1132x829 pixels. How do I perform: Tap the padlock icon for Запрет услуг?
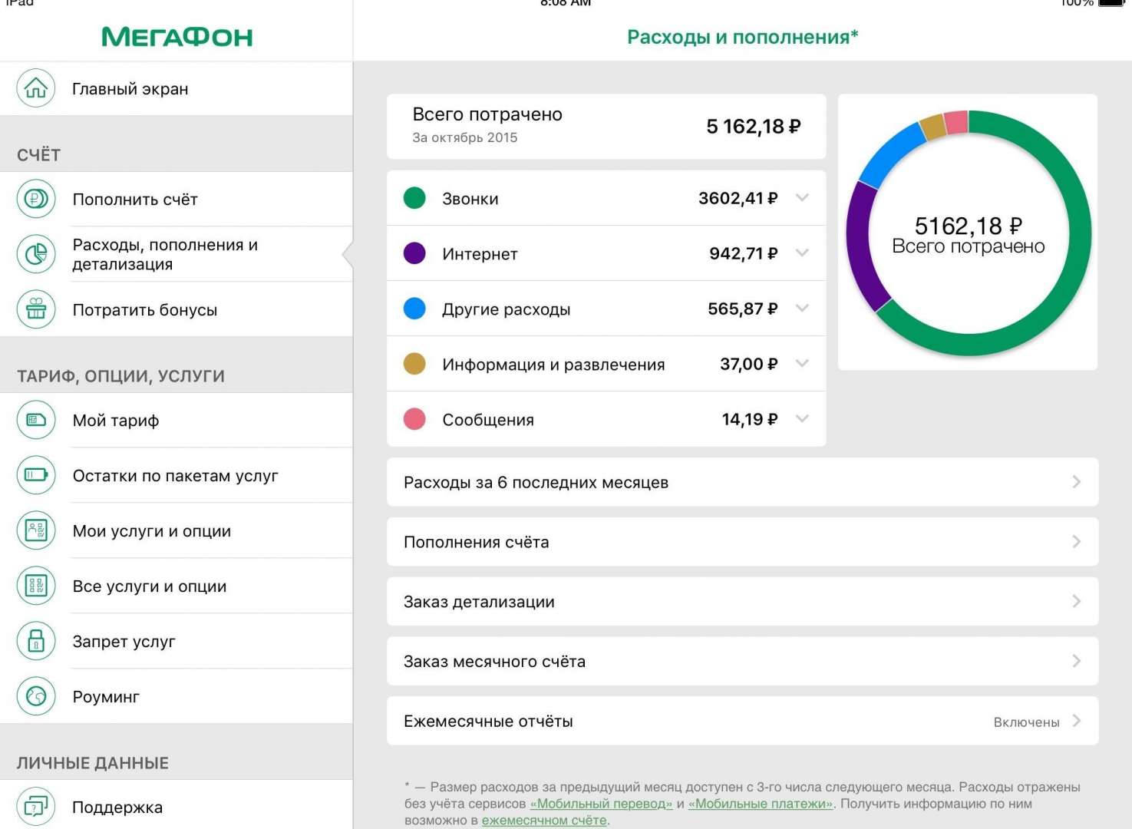[36, 641]
